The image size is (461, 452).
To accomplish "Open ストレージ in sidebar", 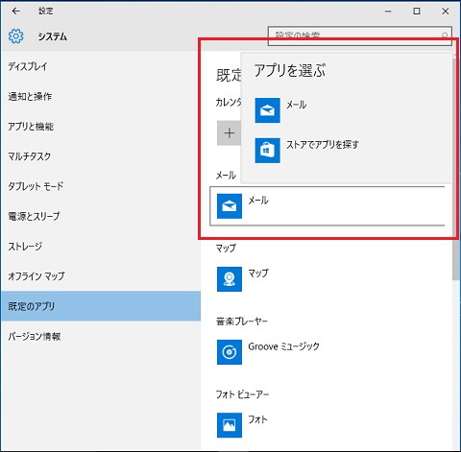I will (101, 247).
